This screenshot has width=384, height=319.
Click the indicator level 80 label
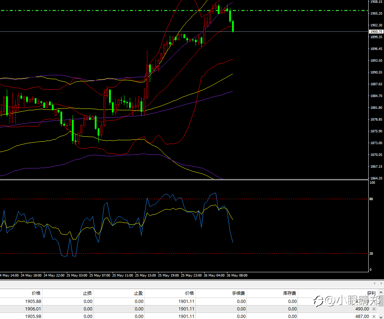click(371, 199)
